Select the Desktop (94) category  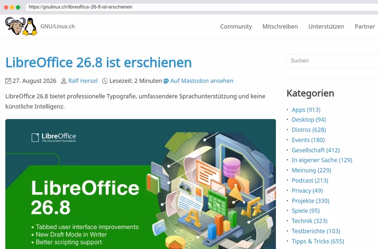tap(309, 120)
